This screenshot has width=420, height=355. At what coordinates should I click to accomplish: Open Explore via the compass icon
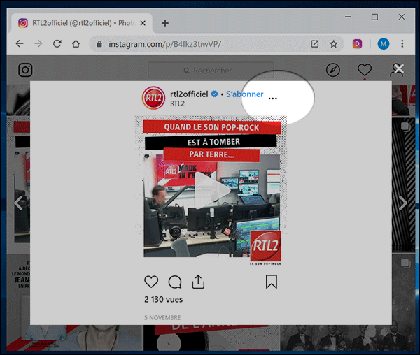pyautogui.click(x=333, y=70)
